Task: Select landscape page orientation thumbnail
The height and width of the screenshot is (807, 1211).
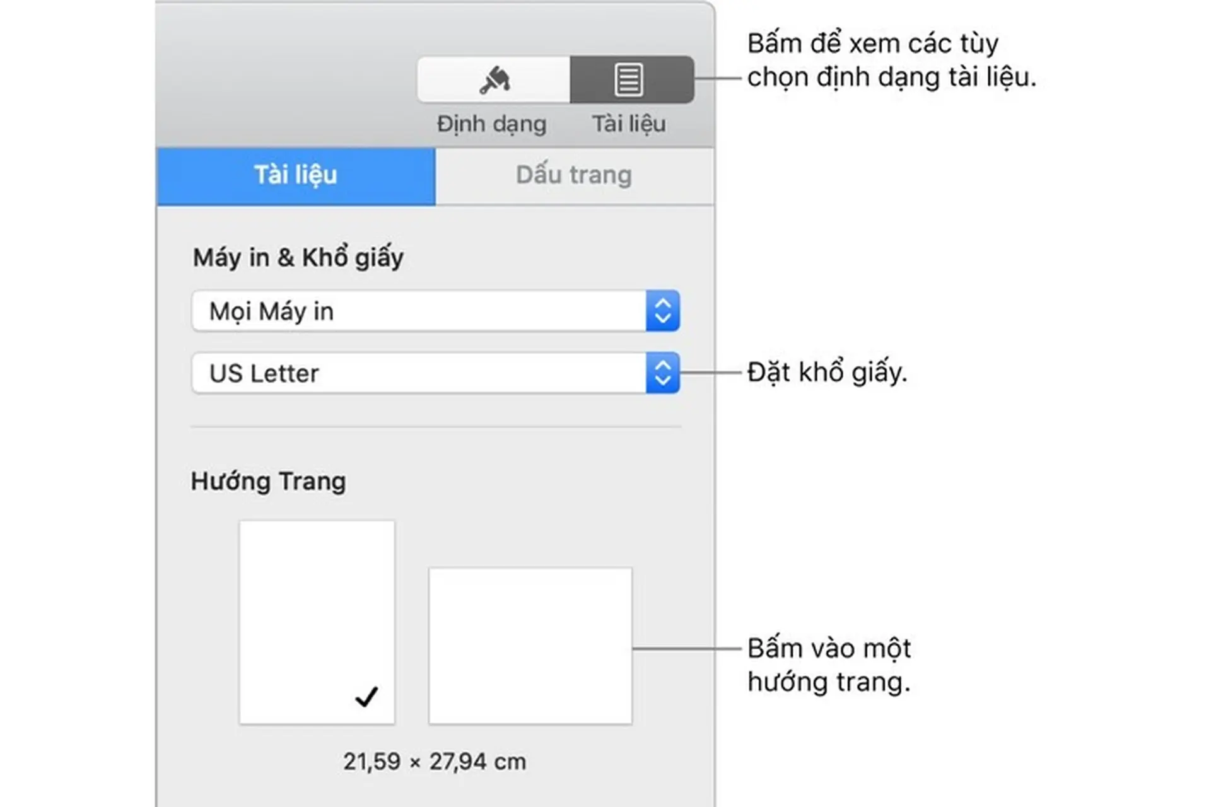Action: (530, 646)
